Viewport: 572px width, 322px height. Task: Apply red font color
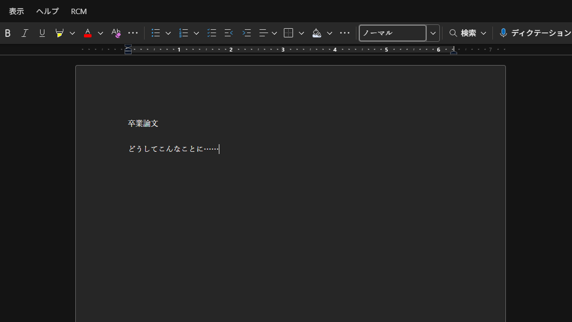click(88, 33)
